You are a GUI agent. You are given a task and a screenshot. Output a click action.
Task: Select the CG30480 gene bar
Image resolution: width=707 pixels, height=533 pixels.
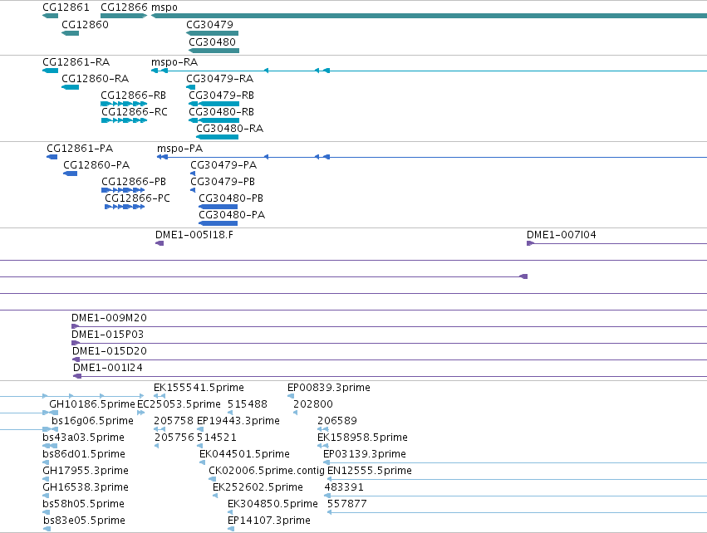coord(214,51)
